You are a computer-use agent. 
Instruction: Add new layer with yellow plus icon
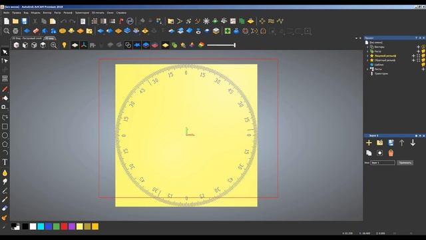(x=369, y=143)
